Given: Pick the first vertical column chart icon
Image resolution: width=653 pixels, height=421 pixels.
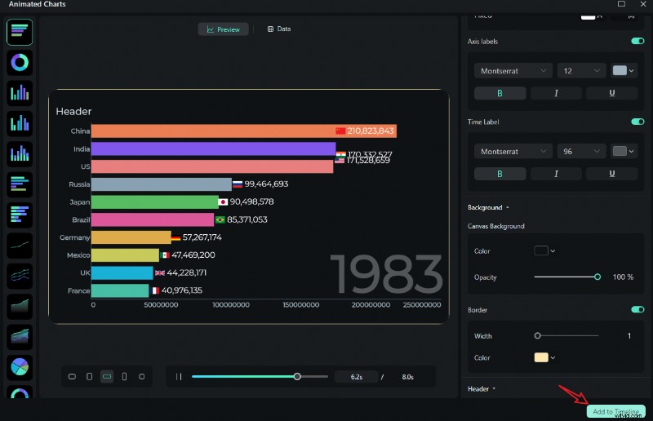Looking at the screenshot, I should pyautogui.click(x=20, y=92).
